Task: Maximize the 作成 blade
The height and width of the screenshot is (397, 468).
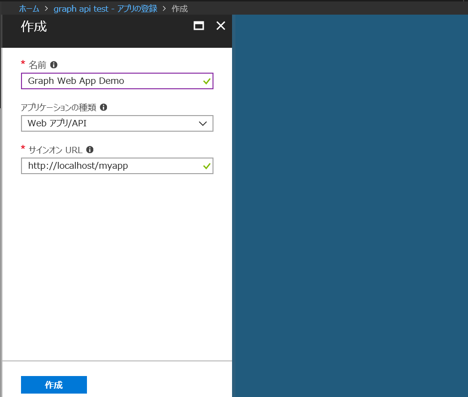Action: [198, 26]
